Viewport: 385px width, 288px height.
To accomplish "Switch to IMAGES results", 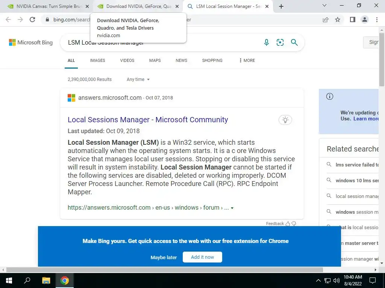I will (97, 60).
